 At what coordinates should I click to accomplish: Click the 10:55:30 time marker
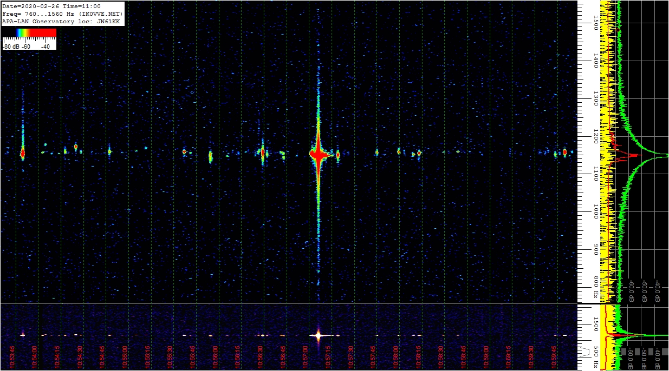click(171, 357)
